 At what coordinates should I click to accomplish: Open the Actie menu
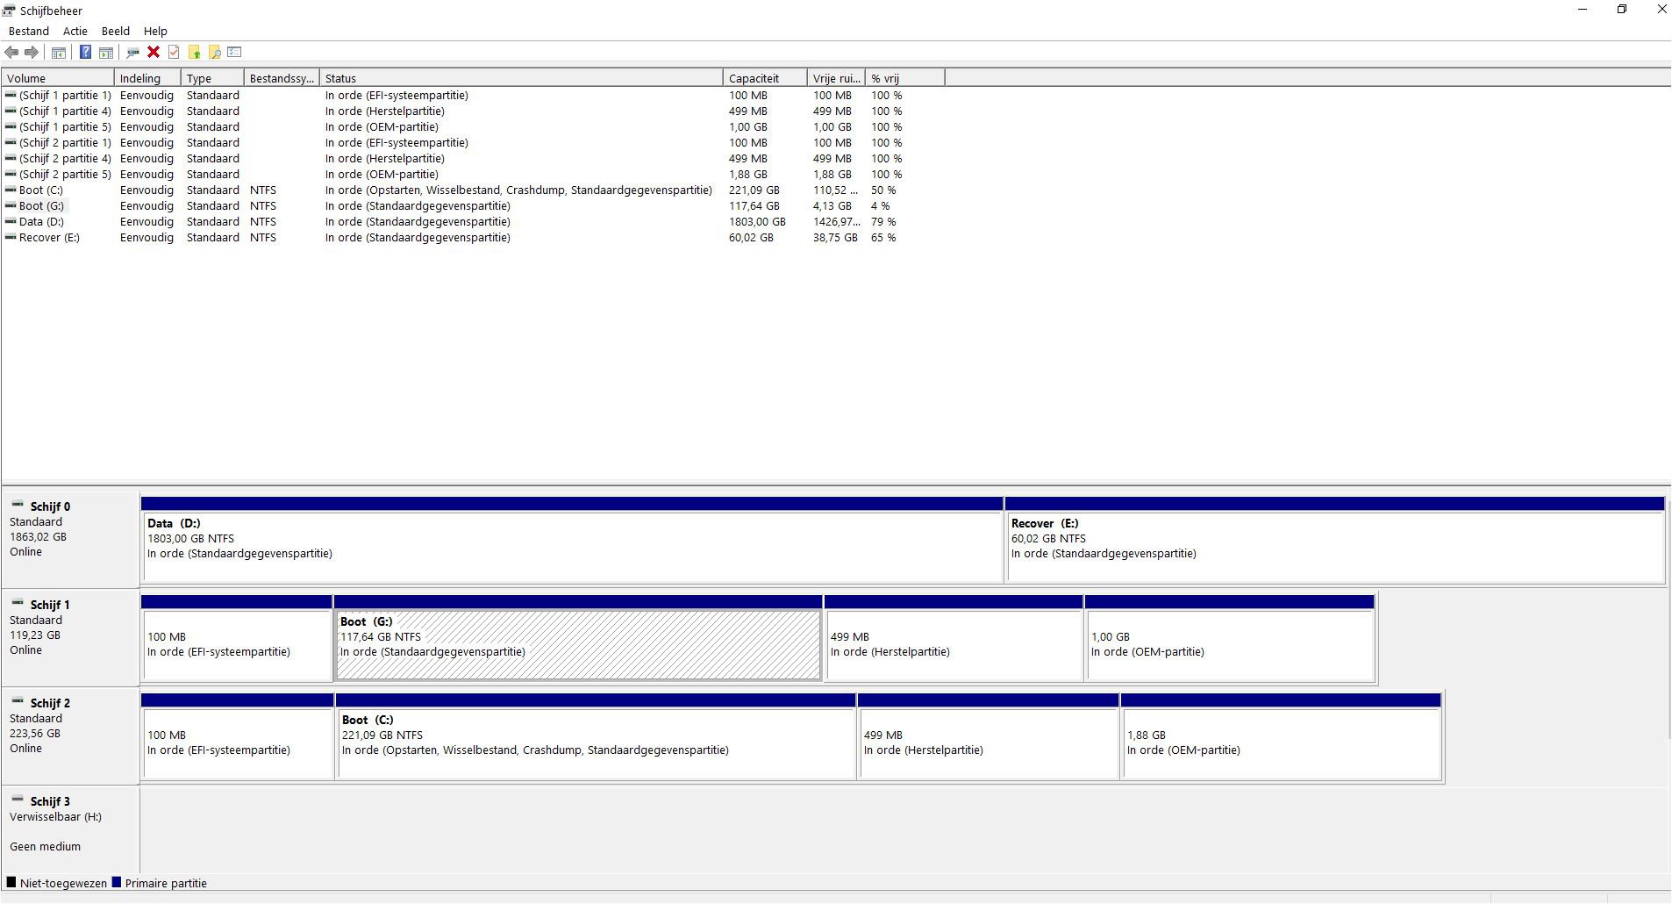[75, 31]
